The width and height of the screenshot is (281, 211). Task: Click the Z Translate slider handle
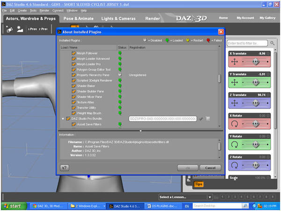(x=256, y=103)
